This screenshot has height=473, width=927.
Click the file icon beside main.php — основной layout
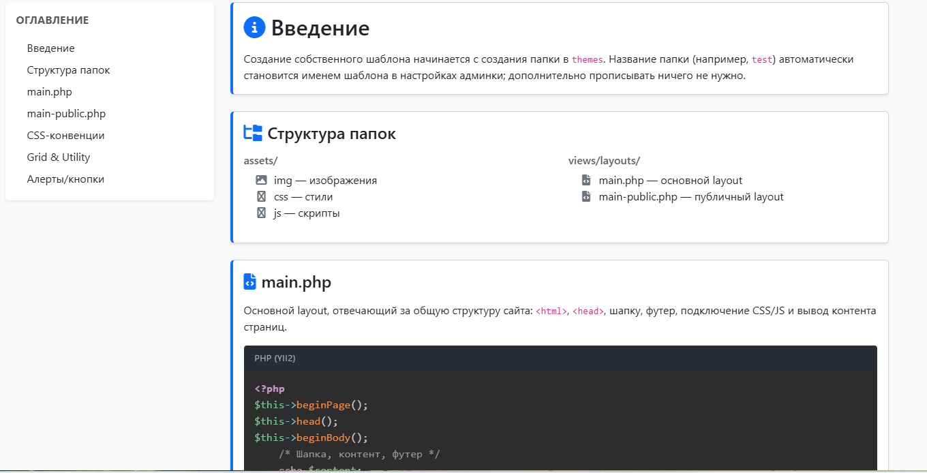tap(586, 181)
